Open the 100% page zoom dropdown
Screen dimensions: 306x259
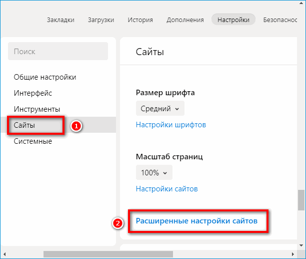point(154,172)
